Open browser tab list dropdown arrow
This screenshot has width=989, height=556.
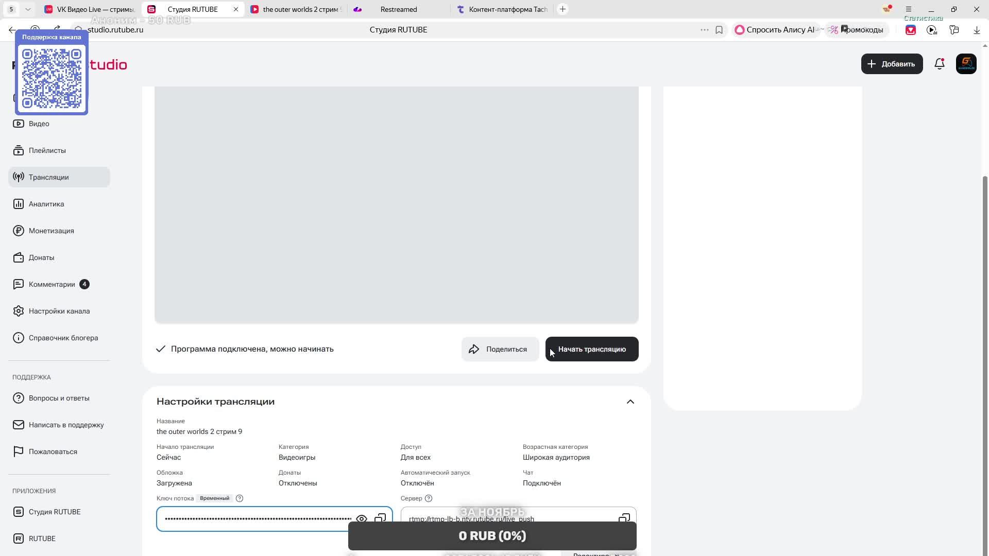(x=28, y=9)
